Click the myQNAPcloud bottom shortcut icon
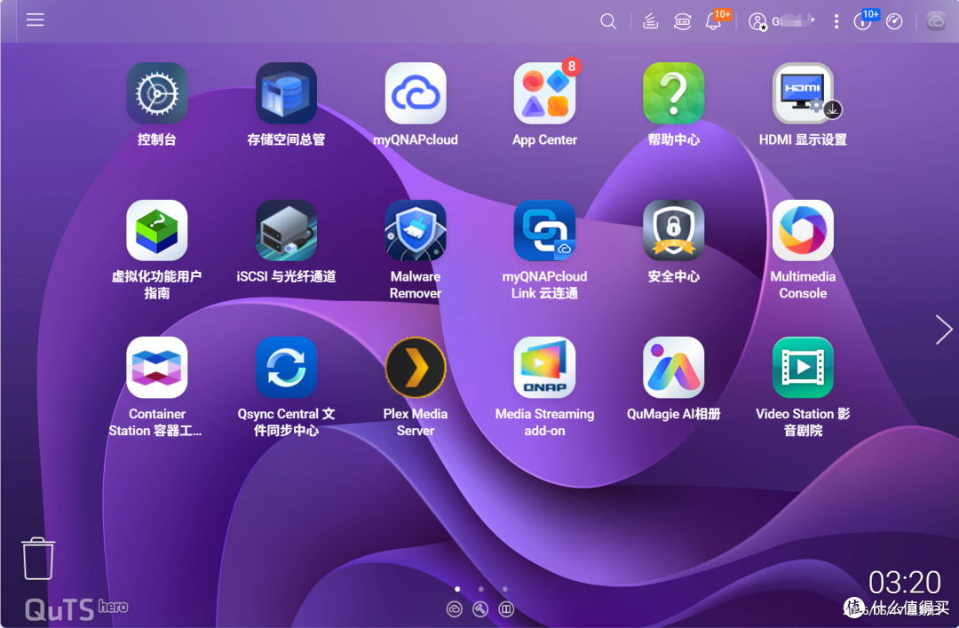959x628 pixels. click(455, 609)
